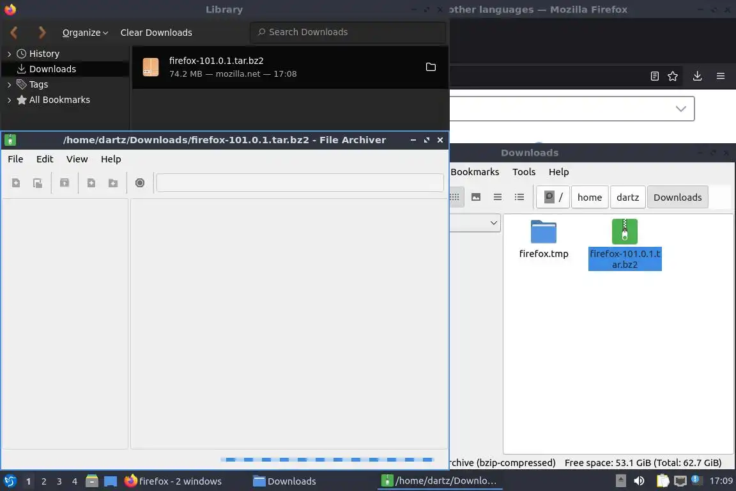Select All Bookmarks in the Library sidebar
Screen dimensions: 736x491
59,100
